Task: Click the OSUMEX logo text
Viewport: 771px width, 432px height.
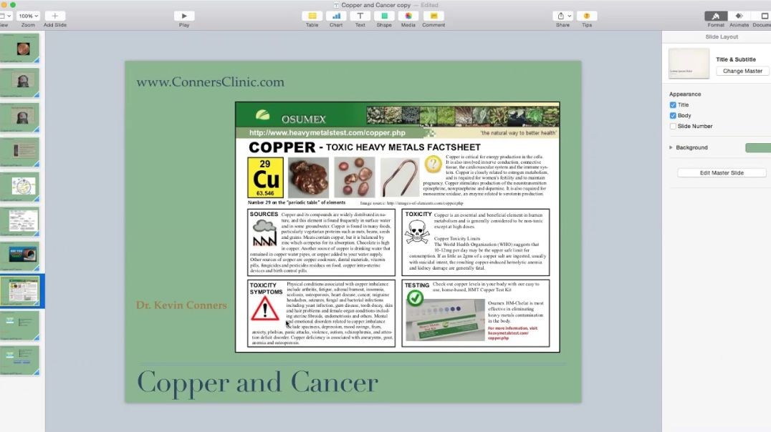Action: (303, 119)
